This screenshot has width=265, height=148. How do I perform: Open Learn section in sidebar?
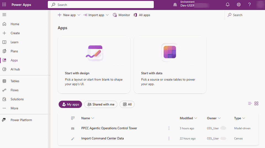click(14, 42)
